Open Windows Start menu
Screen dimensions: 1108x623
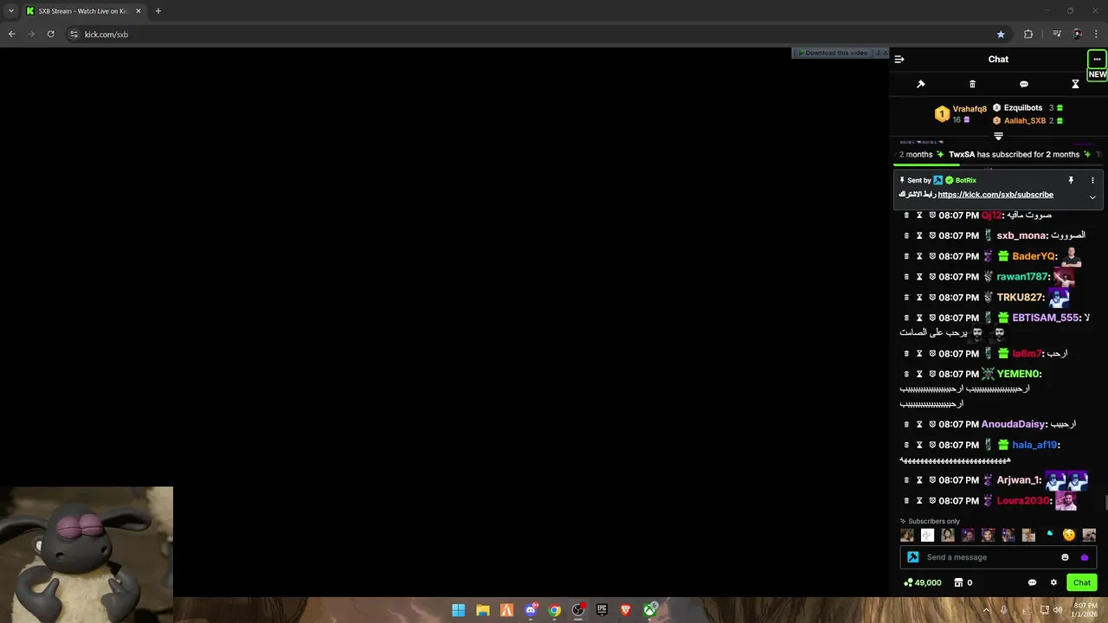click(459, 610)
